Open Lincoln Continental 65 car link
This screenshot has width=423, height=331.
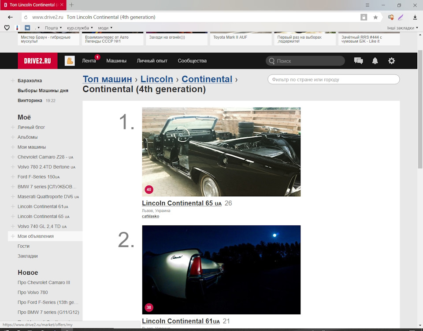(x=182, y=203)
